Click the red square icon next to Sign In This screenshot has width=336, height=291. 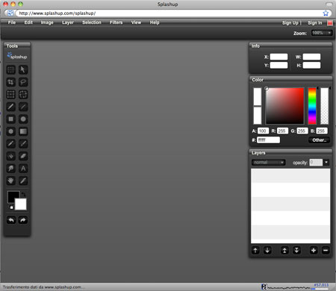(x=330, y=23)
